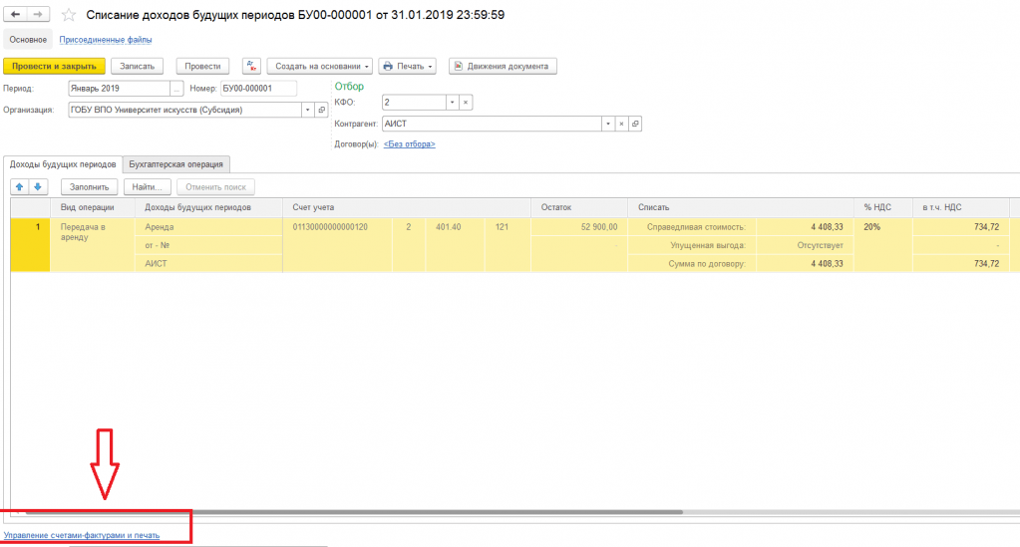Click Управление счетами-фактурами и печать link
This screenshot has width=1020, height=547.
coord(82,535)
